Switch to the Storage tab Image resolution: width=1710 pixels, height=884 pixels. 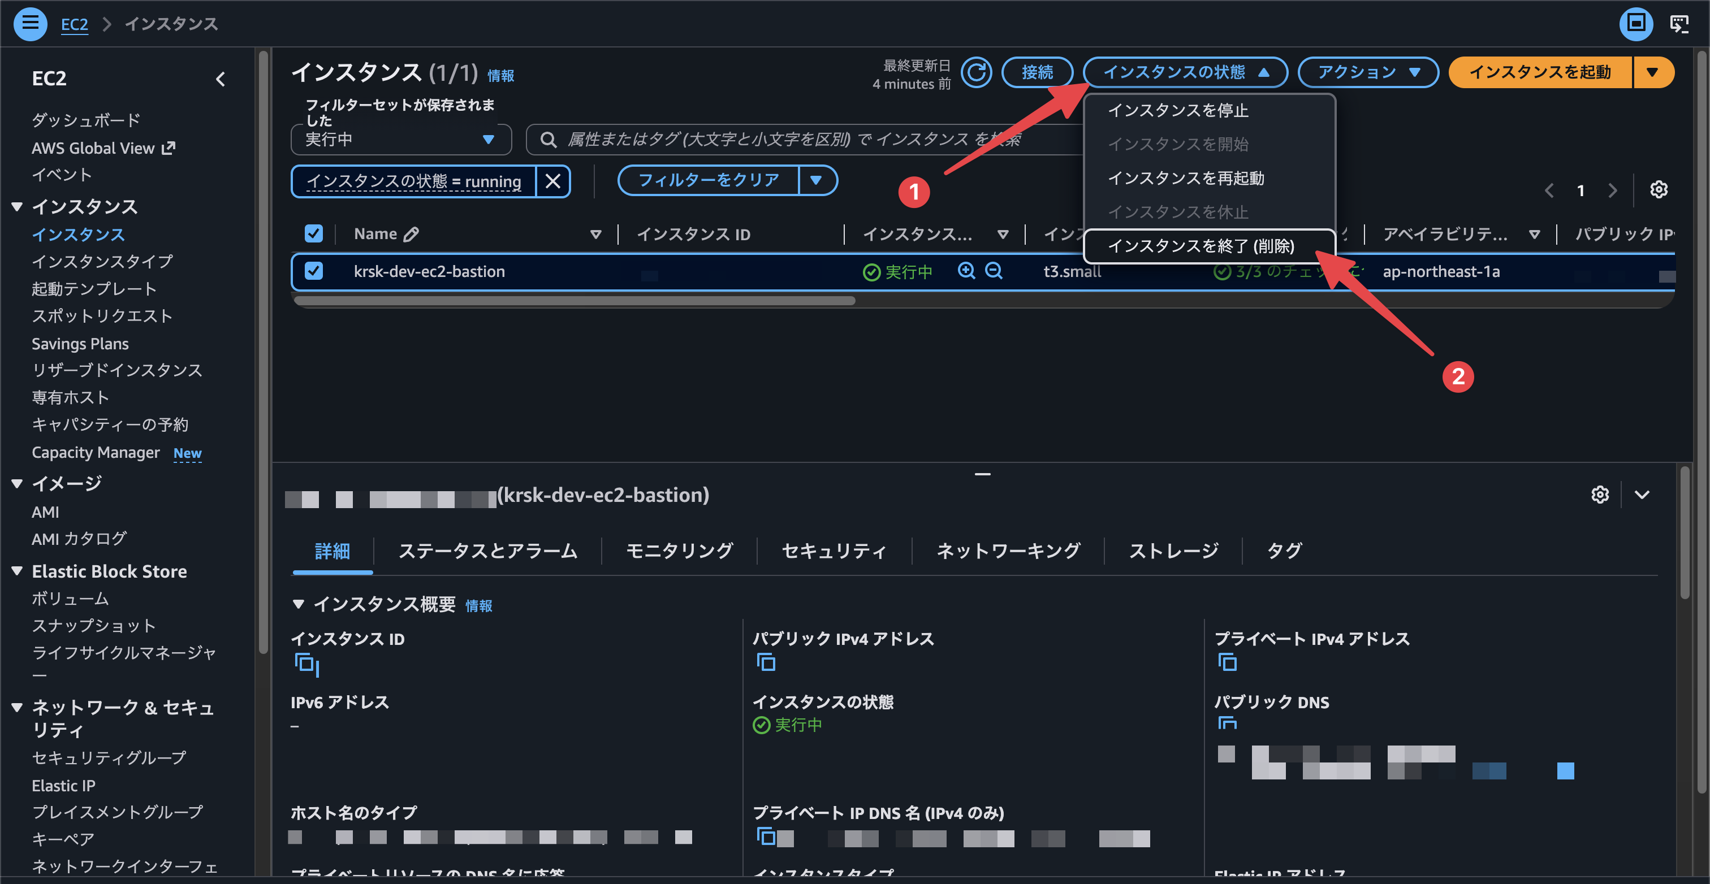click(1173, 551)
